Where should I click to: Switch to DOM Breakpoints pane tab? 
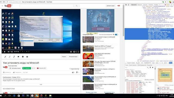click(x=142, y=65)
